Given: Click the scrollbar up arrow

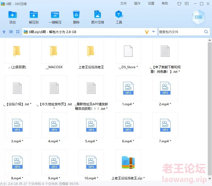Looking at the screenshot, I should (x=210, y=40).
